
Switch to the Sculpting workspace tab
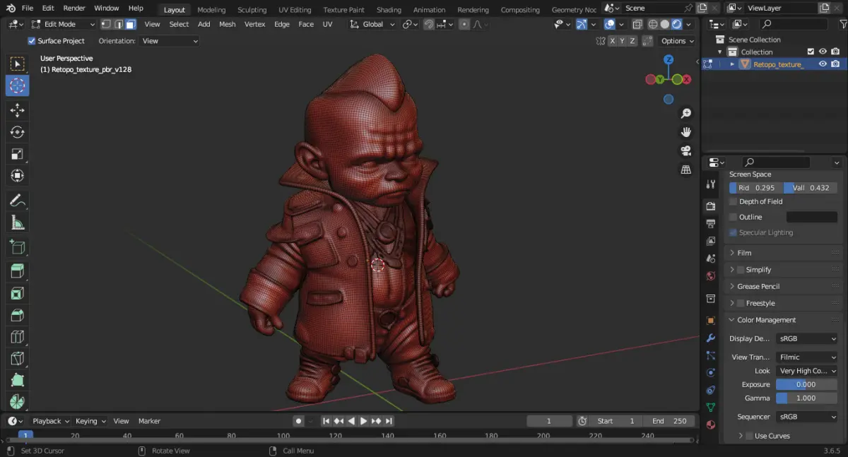[x=252, y=10]
